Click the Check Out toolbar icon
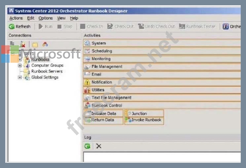 pos(110,27)
